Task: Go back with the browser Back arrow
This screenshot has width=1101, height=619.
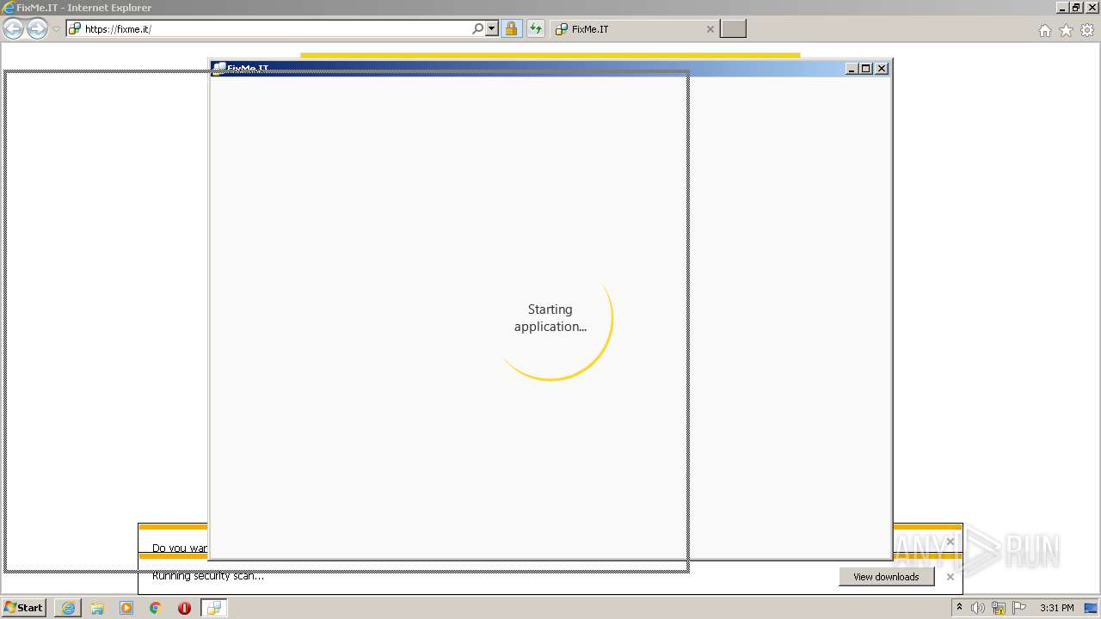Action: click(x=13, y=29)
